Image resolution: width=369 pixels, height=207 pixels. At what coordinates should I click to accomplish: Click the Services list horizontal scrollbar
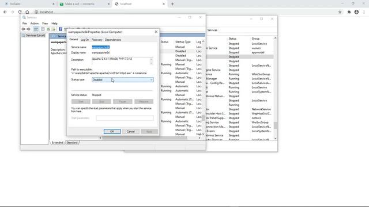click(x=145, y=138)
